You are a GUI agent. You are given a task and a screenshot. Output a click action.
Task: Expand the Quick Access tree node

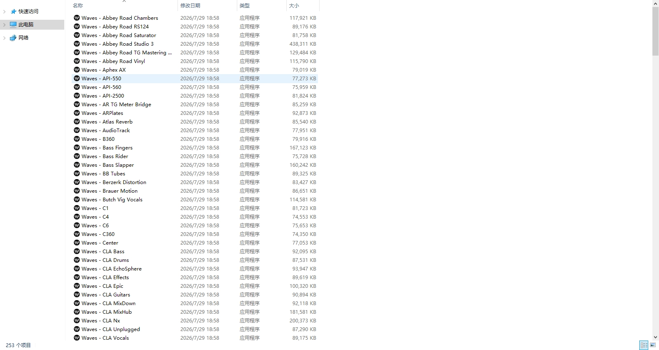(5, 12)
